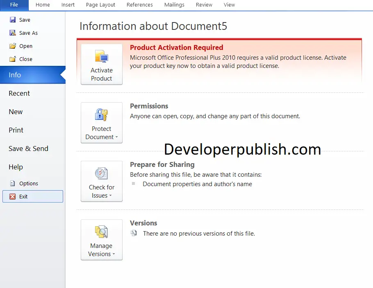
Task: Switch to the View tab
Action: tap(229, 5)
